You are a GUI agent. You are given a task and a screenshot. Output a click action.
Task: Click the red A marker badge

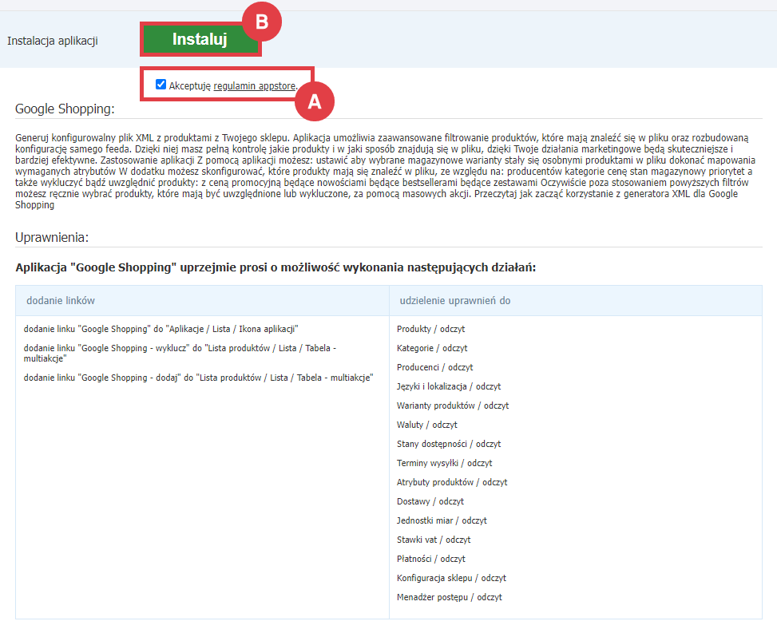click(x=314, y=101)
